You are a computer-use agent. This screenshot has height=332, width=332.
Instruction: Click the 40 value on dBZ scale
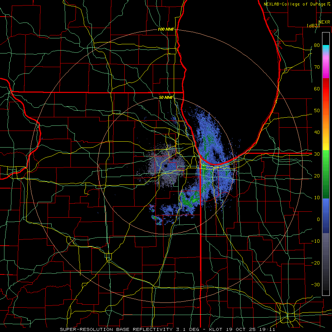[317, 132]
